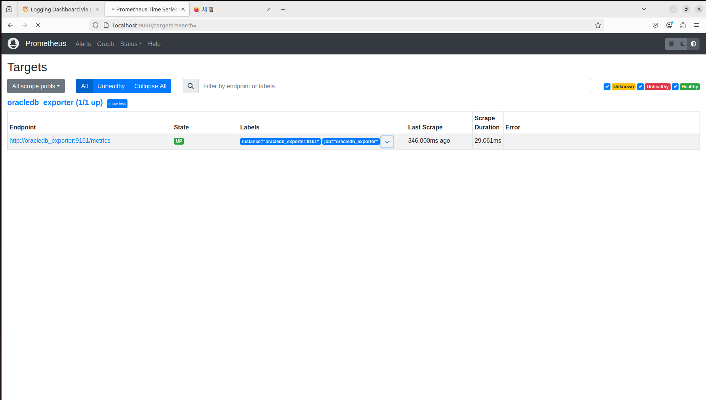Click the tracking protection shield icon

click(96, 25)
